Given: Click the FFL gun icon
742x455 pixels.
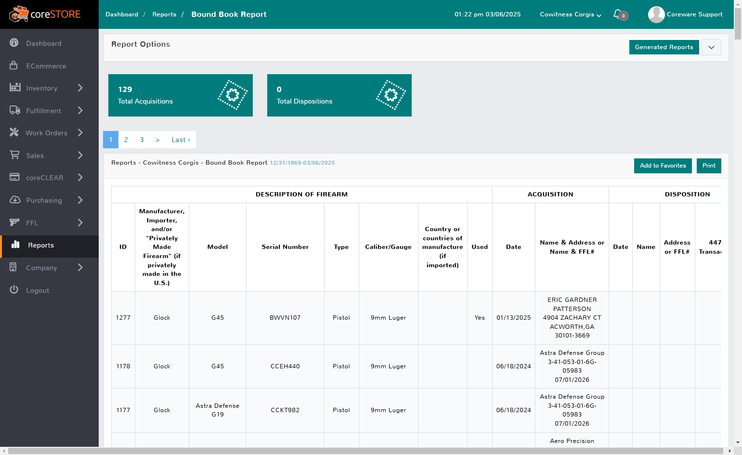Looking at the screenshot, I should [x=15, y=222].
